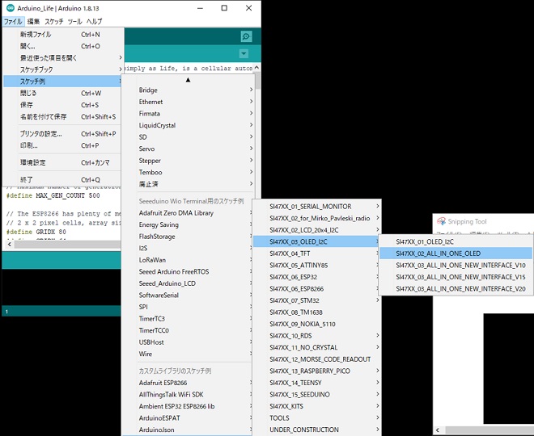Viewport: 534px width, 436px height.
Task: Open LoRaWan examples
Action: point(189,260)
